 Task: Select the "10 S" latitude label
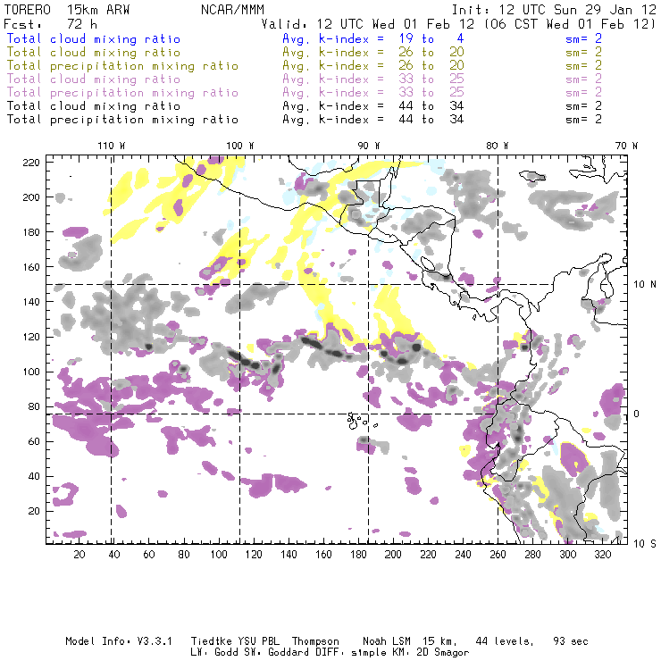[x=645, y=544]
